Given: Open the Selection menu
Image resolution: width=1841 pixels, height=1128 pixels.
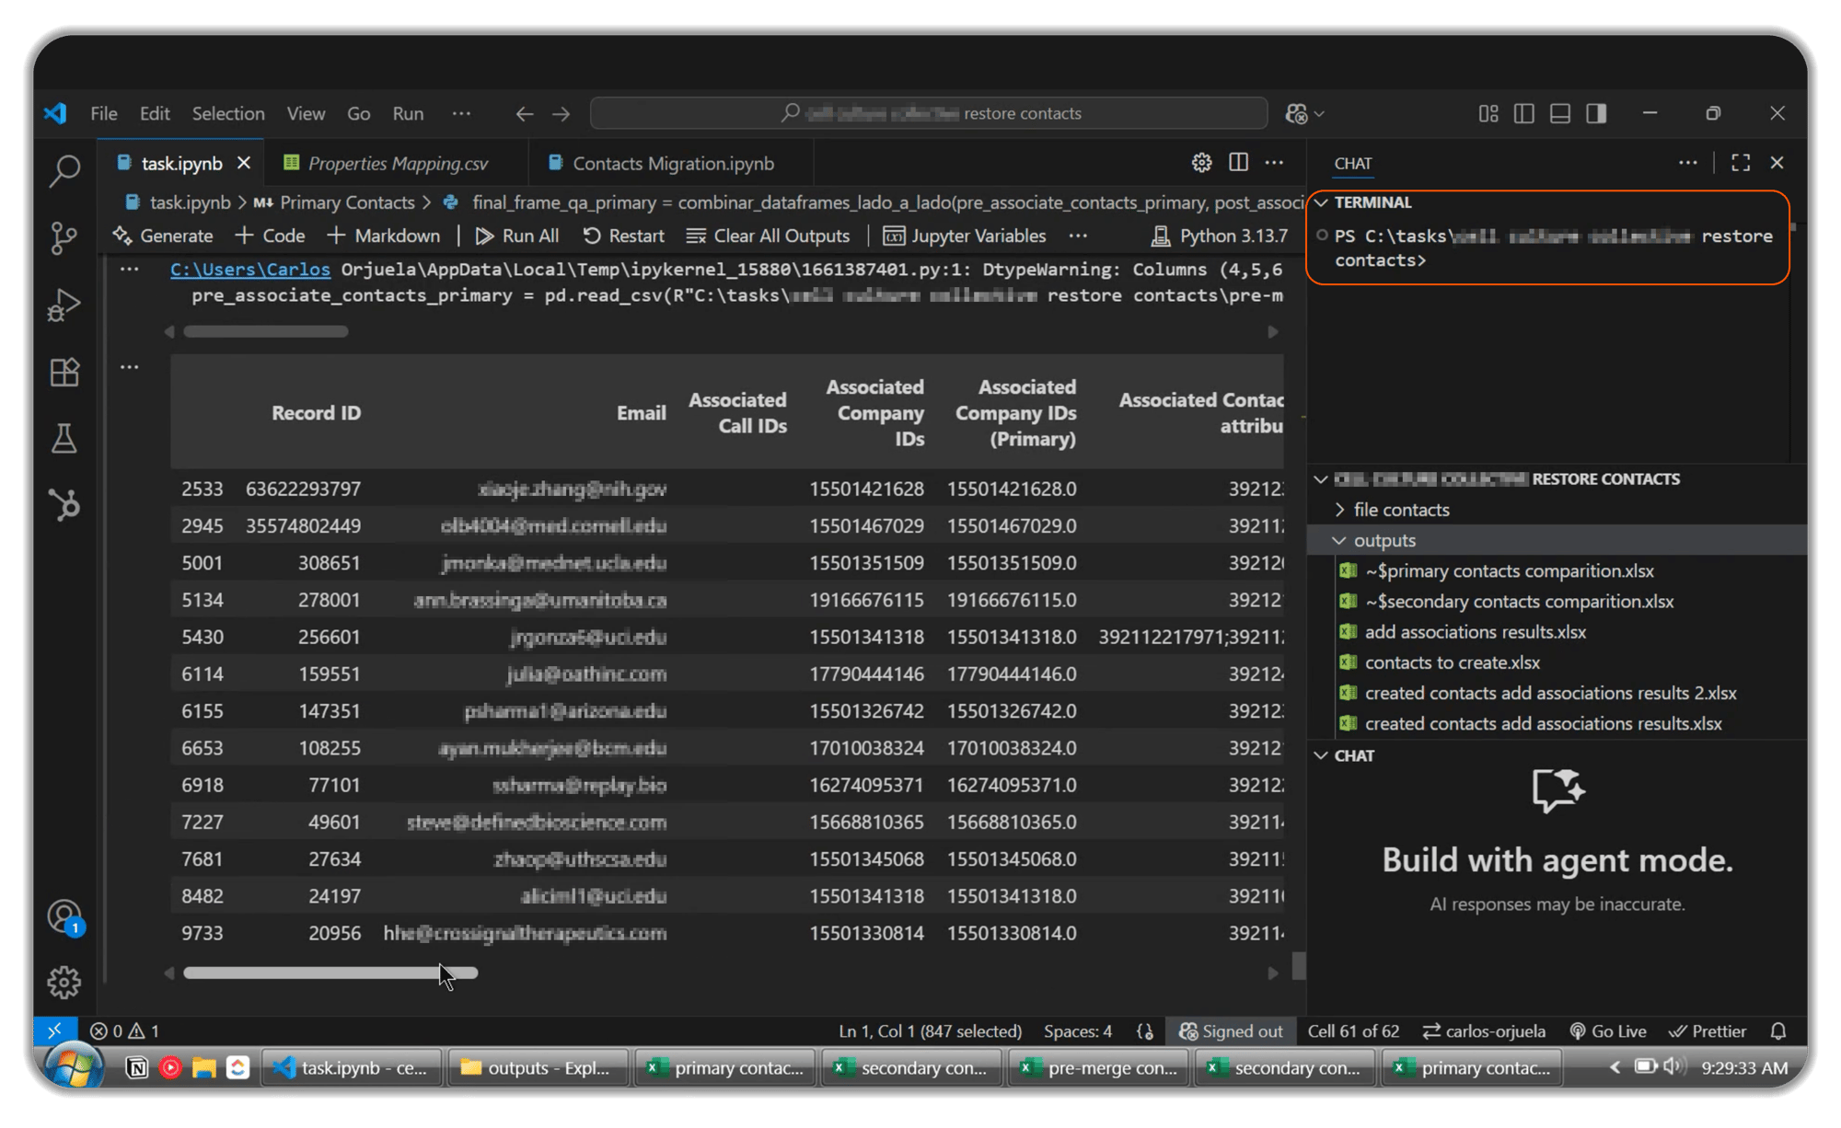Looking at the screenshot, I should tap(228, 113).
